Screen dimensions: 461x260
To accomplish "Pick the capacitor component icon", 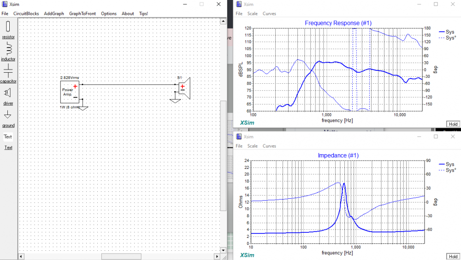I will pyautogui.click(x=8, y=70).
